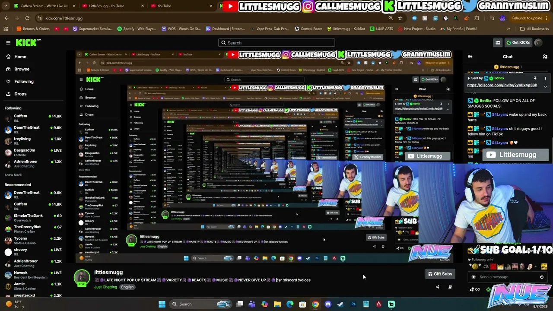Screen dimensions: 553x311
Task: Reload the page
Action: [x=27, y=18]
